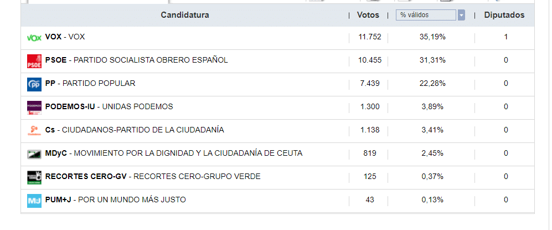This screenshot has width=552, height=230.
Task: Click the PSOE party logo
Action: (x=34, y=60)
